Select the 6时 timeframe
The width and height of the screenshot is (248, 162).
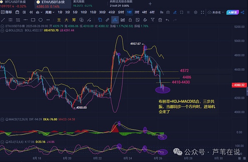[152, 12]
